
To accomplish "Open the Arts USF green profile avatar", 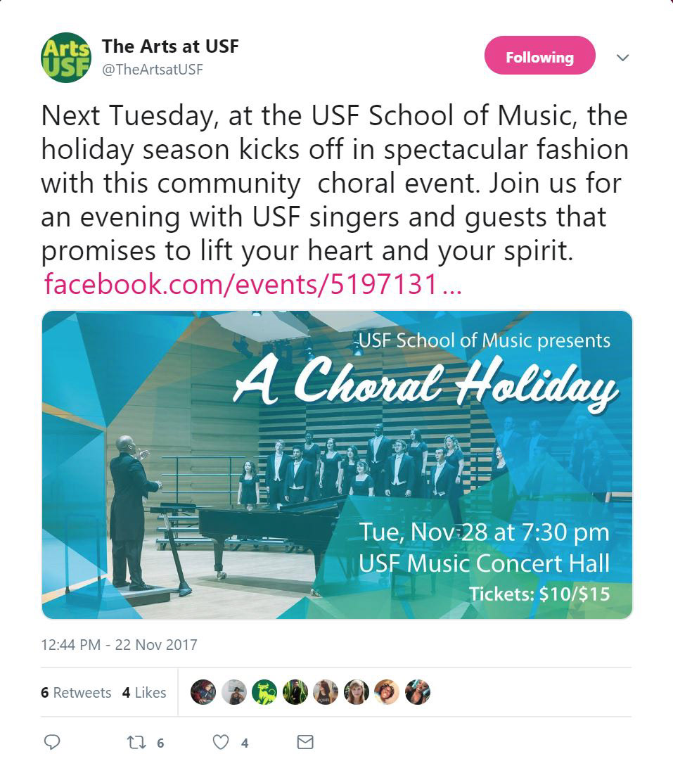I will click(65, 58).
